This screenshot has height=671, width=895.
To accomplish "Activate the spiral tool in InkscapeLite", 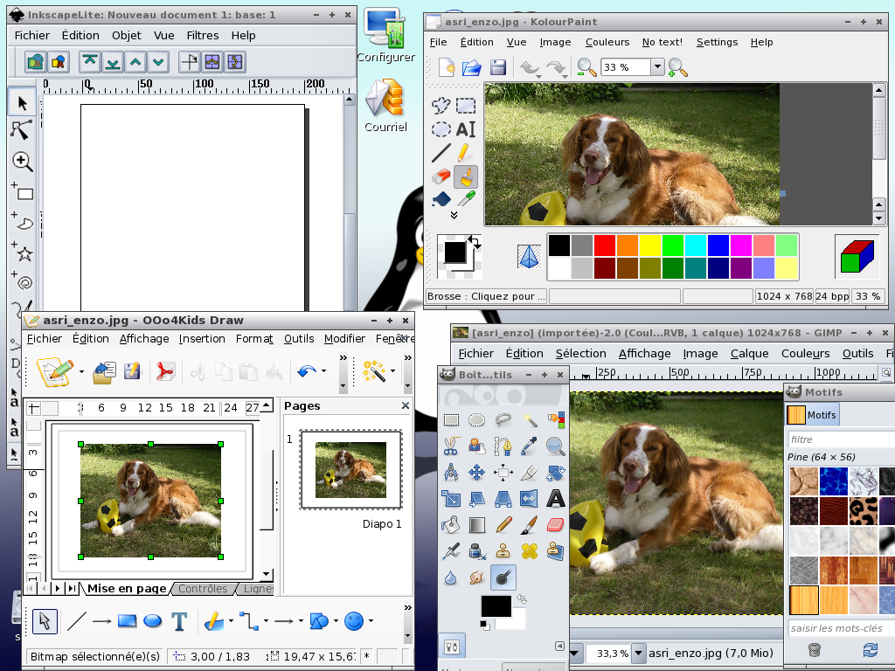I will (x=22, y=280).
